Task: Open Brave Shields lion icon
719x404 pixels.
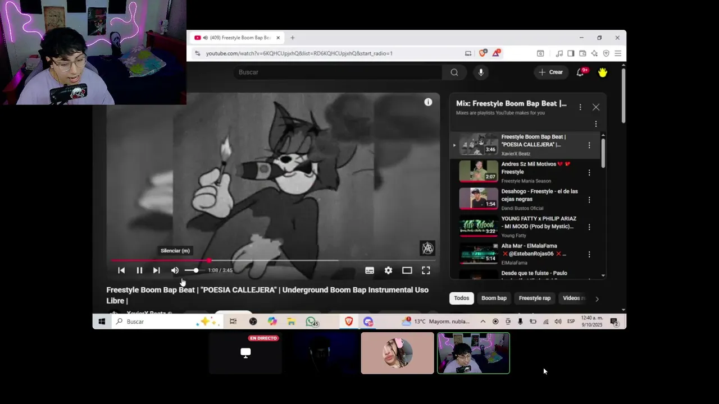Action: click(483, 53)
